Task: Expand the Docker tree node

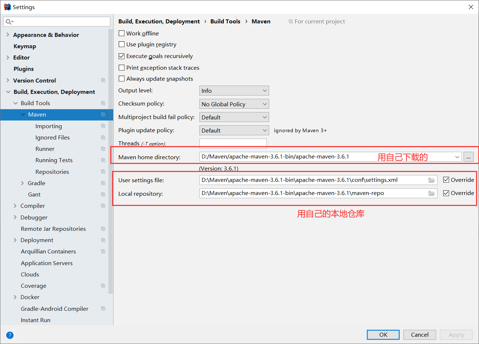Action: pos(15,297)
